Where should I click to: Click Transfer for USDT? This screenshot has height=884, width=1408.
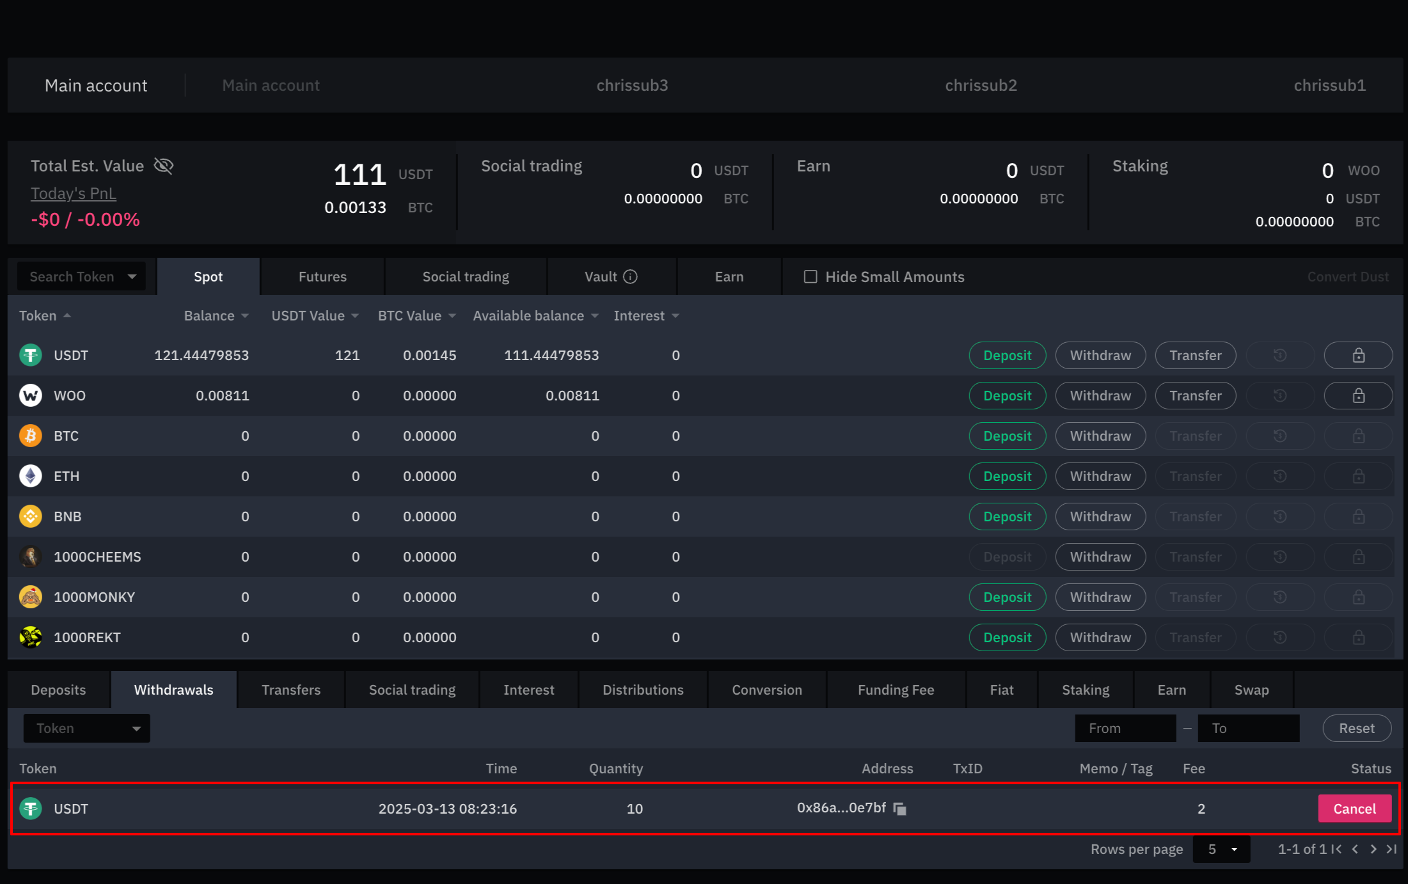click(1195, 356)
